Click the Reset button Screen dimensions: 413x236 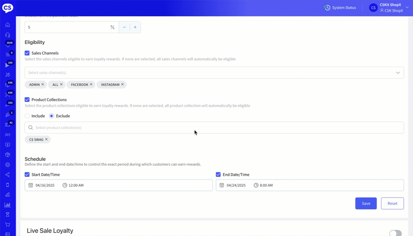click(392, 203)
